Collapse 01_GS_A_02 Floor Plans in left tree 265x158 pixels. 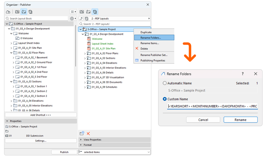[x=11, y=53]
